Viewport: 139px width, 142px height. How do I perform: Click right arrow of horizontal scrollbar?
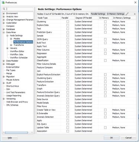click(32, 132)
